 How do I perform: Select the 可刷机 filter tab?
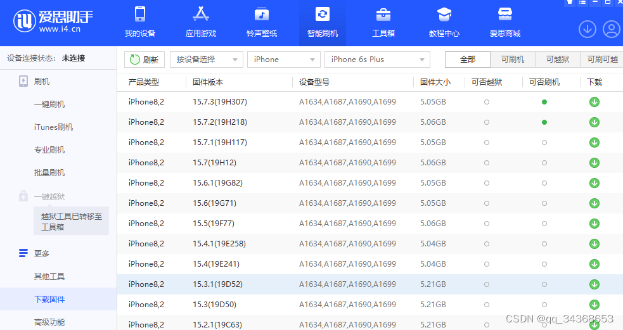pyautogui.click(x=513, y=60)
